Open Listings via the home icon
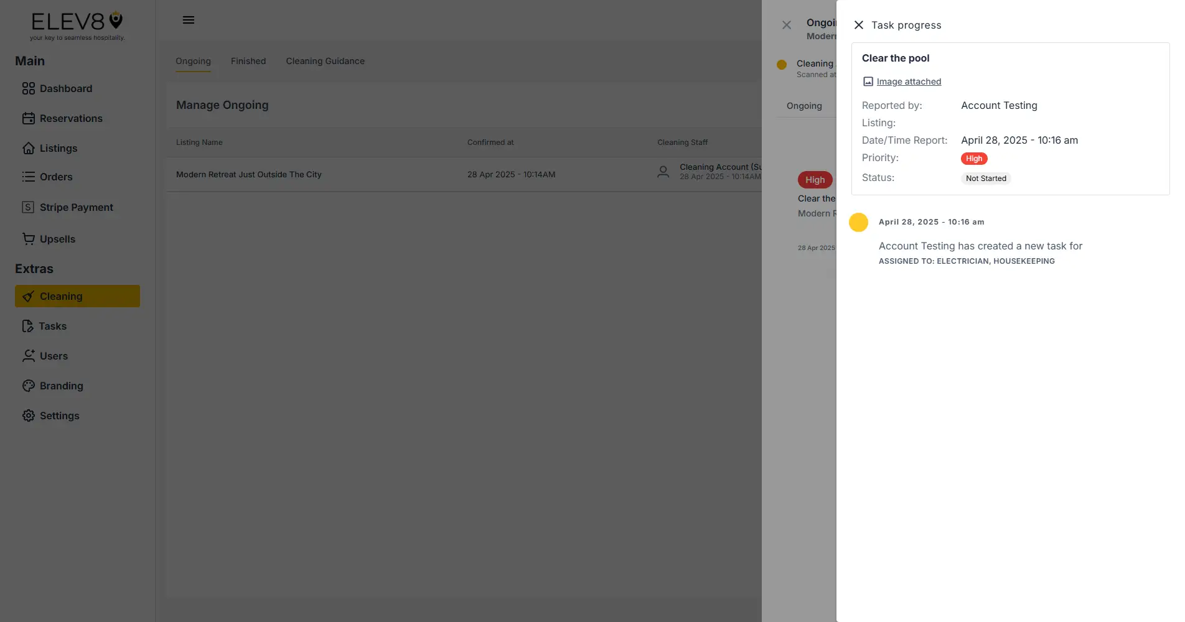This screenshot has height=622, width=1185. click(29, 148)
